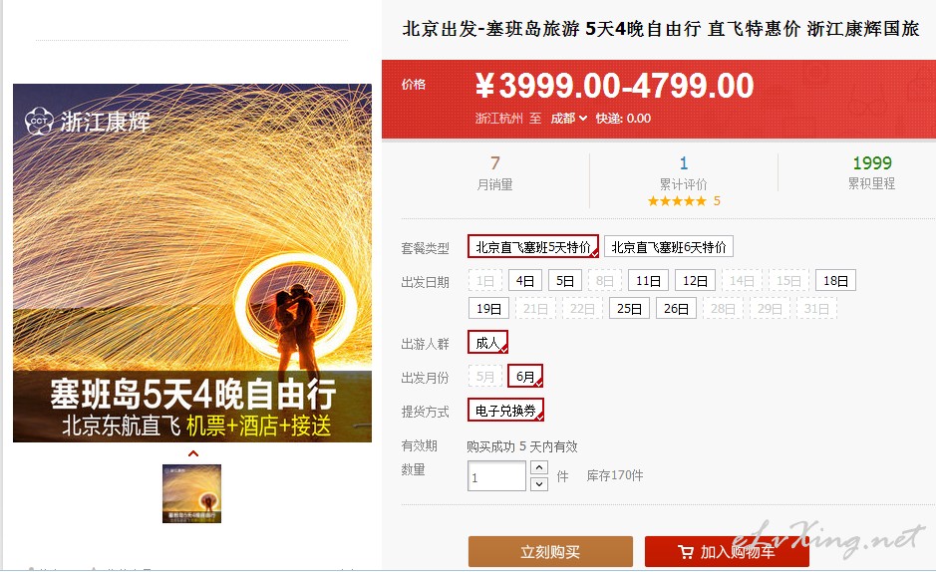Increase quantity with up arrow
Screen dimensions: 936x572
[x=539, y=467]
